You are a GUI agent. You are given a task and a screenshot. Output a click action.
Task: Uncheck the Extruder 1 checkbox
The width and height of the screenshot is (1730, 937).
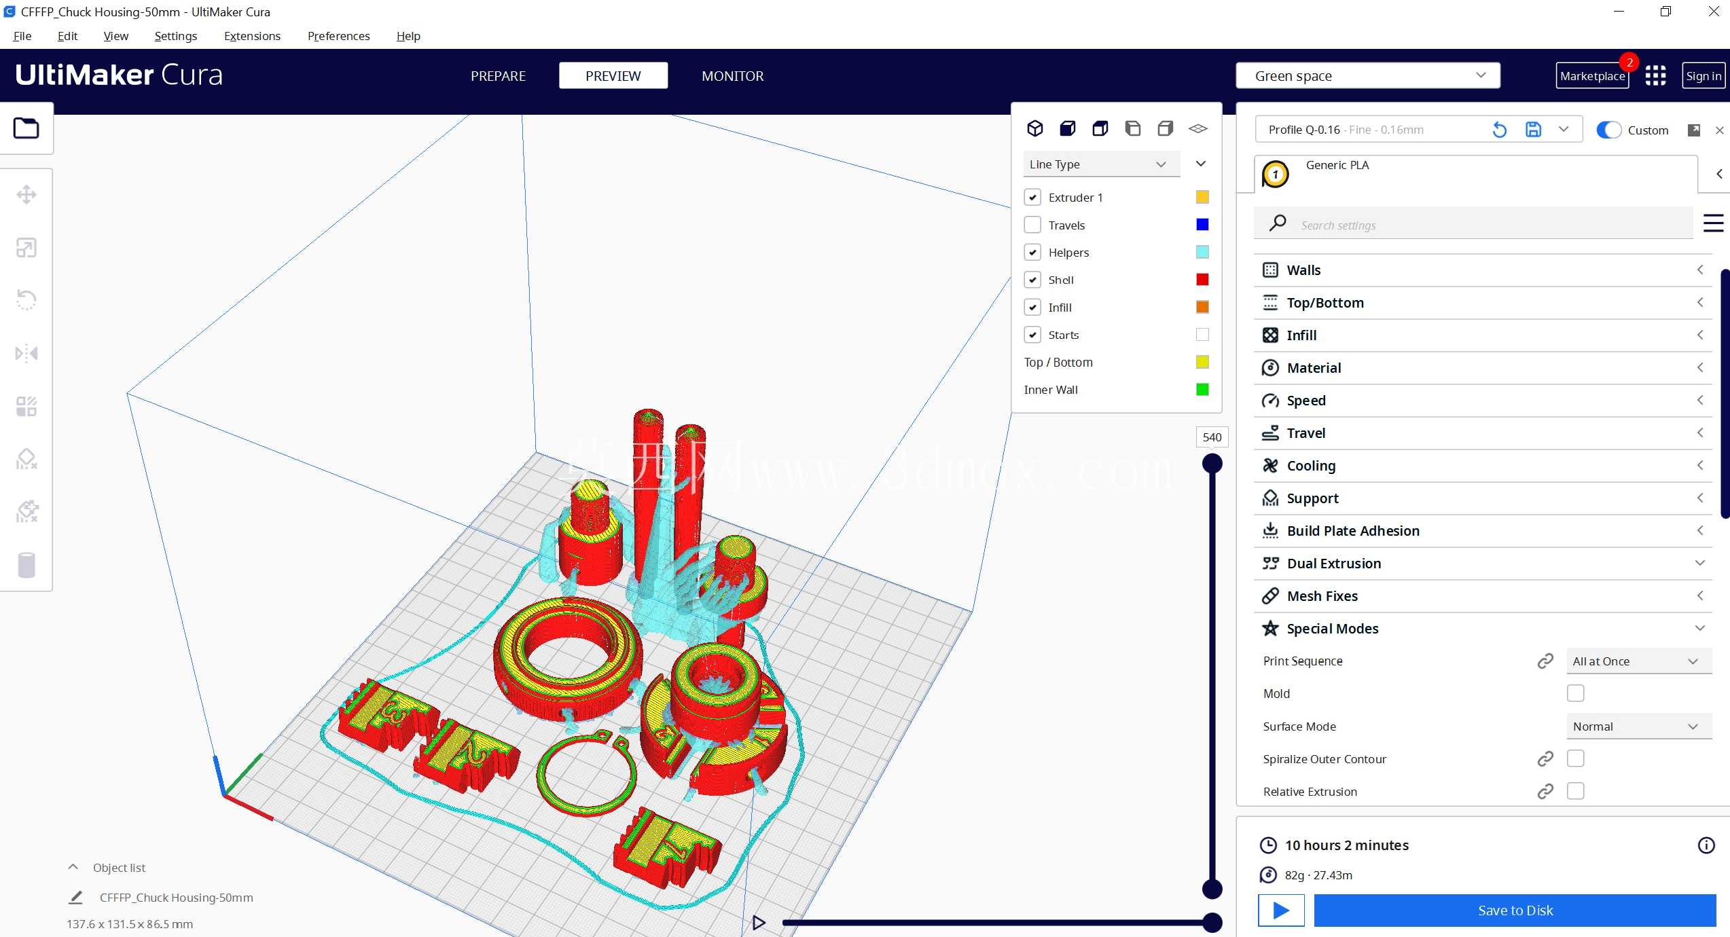(1032, 197)
